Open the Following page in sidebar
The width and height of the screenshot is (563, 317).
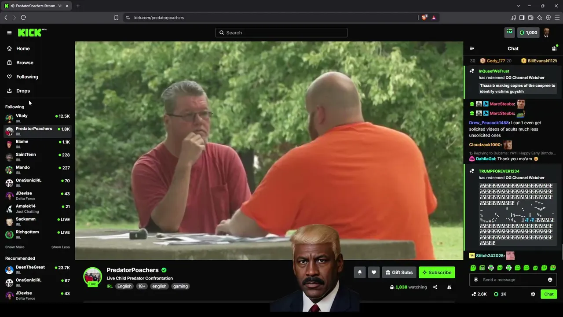(x=27, y=77)
